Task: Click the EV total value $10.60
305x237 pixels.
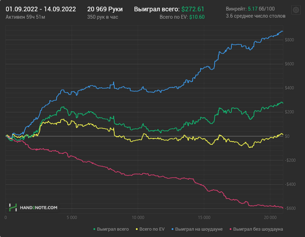Action: pos(197,17)
